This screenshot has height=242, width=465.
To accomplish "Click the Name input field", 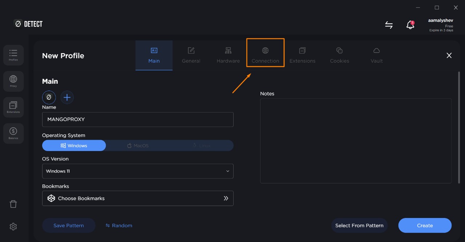I will point(138,119).
